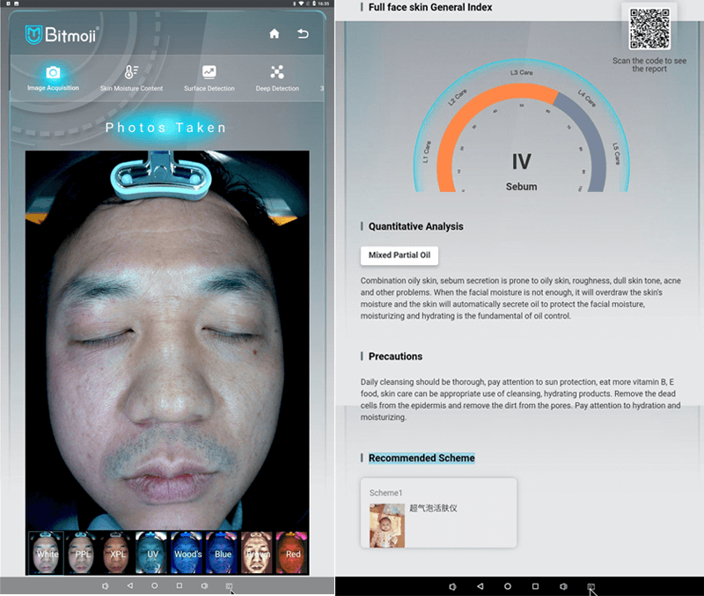Select the White light face thumbnail
This screenshot has width=704, height=596.
(47, 553)
